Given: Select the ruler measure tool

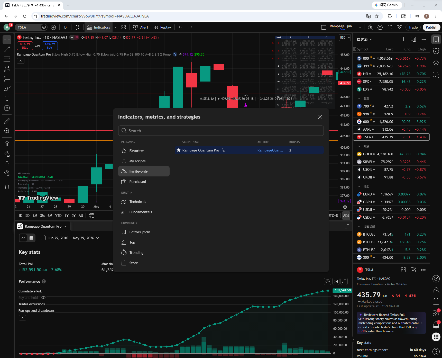Looking at the screenshot, I should [7, 121].
